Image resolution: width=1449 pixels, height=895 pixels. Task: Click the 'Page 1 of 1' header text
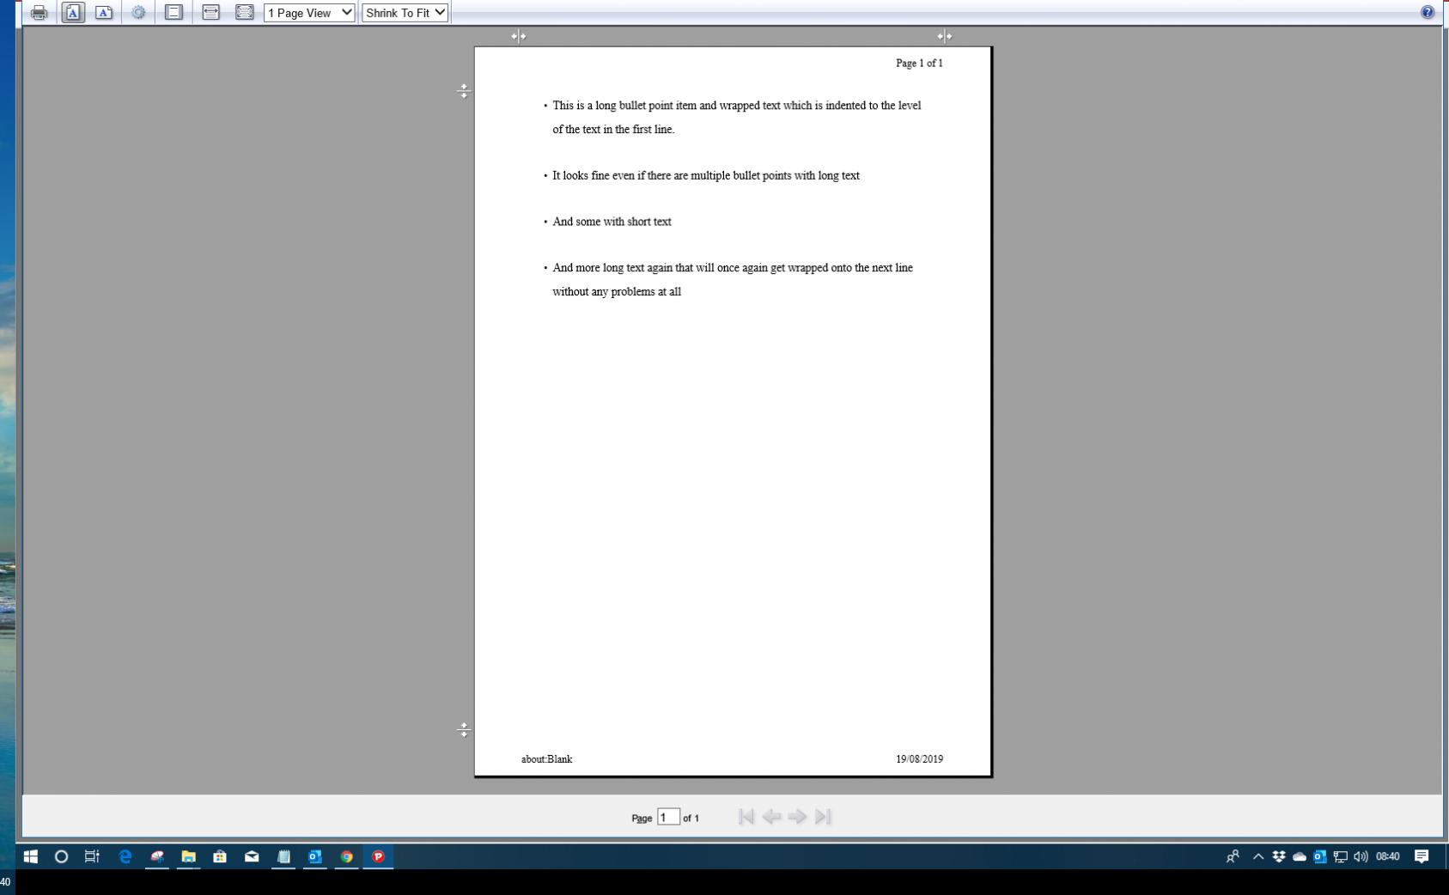[919, 63]
